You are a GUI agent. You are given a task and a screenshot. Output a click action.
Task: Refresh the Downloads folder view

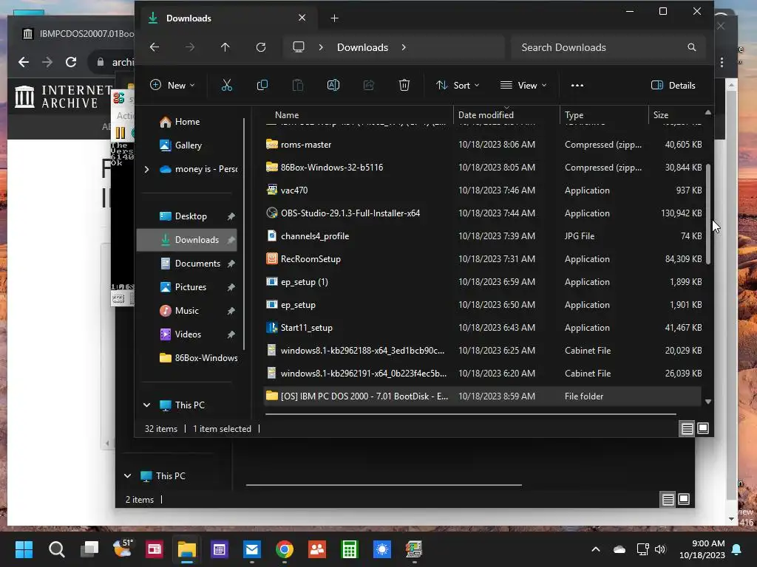(261, 47)
